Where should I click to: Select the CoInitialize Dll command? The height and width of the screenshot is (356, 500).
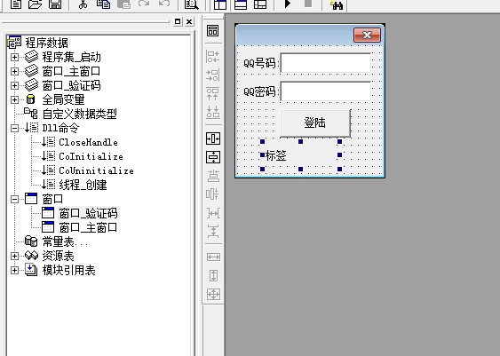(91, 156)
